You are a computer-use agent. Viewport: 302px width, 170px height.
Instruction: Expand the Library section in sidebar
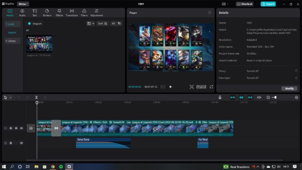[x=11, y=41]
